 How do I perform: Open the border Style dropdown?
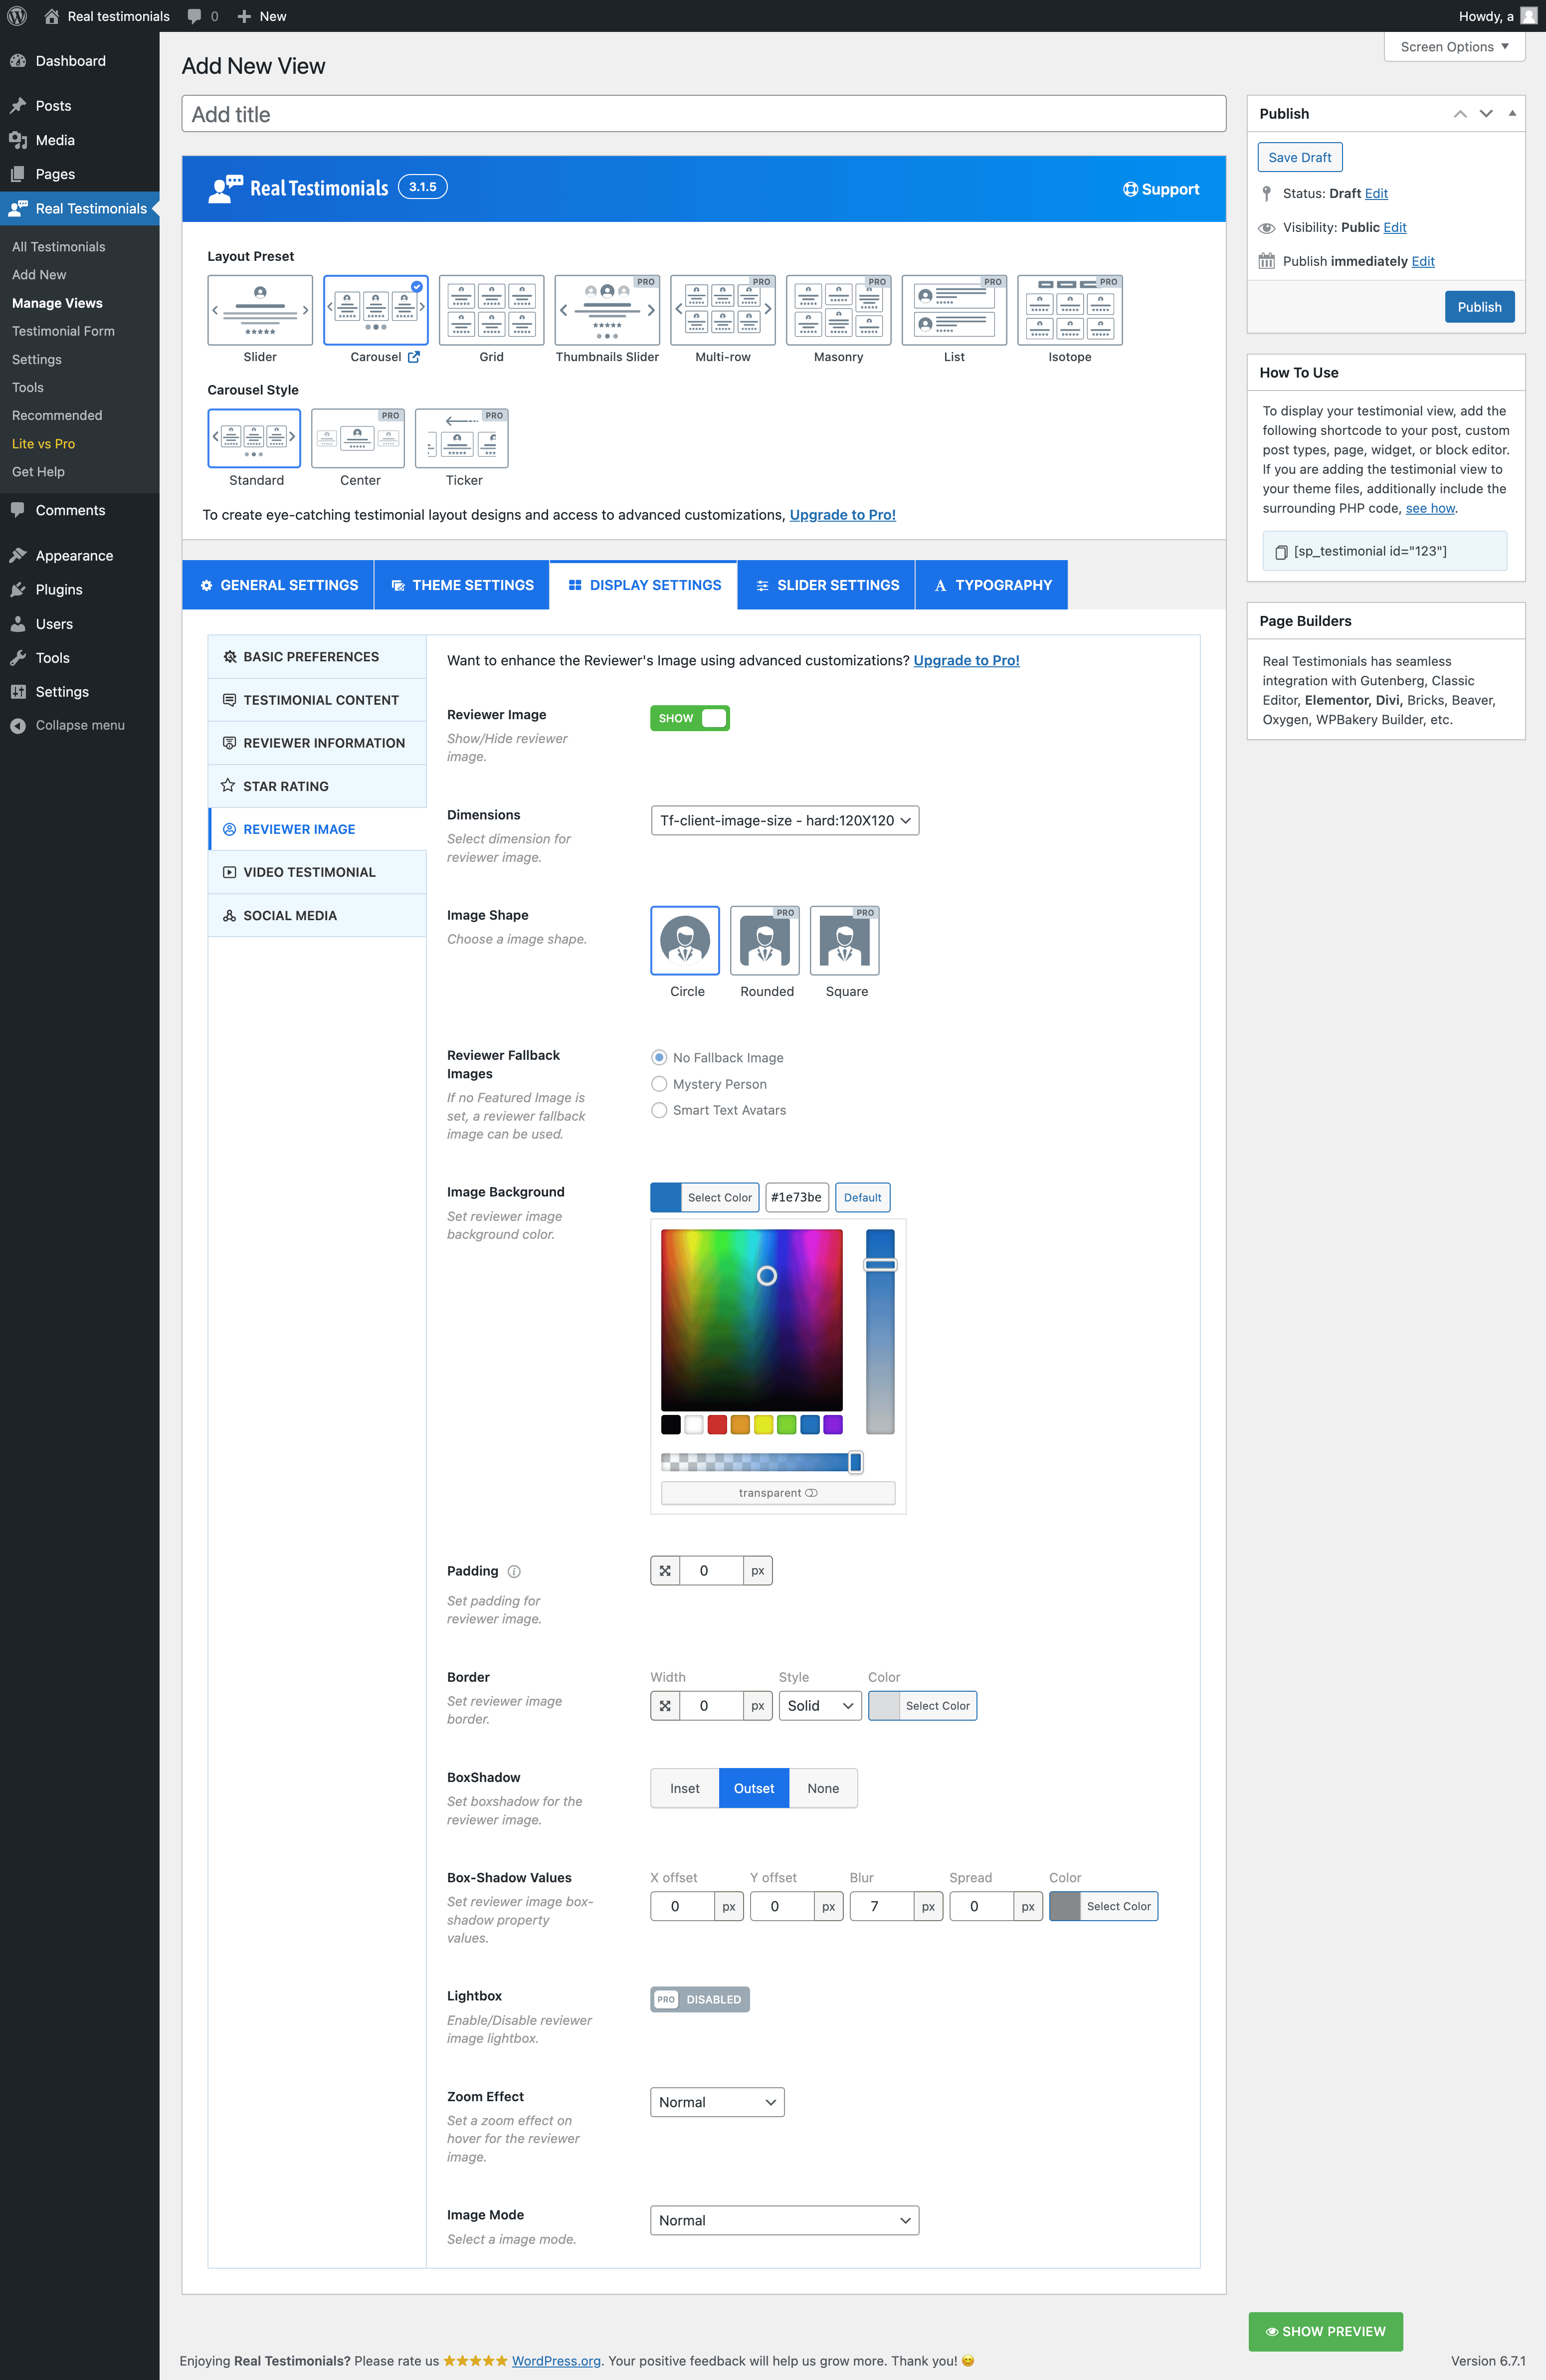point(819,1706)
